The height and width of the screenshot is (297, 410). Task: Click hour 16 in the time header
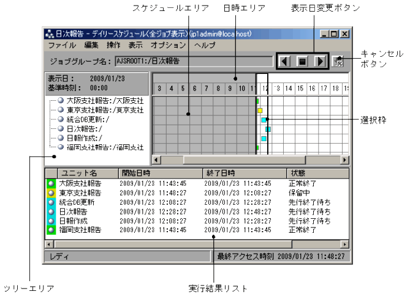pos(312,89)
